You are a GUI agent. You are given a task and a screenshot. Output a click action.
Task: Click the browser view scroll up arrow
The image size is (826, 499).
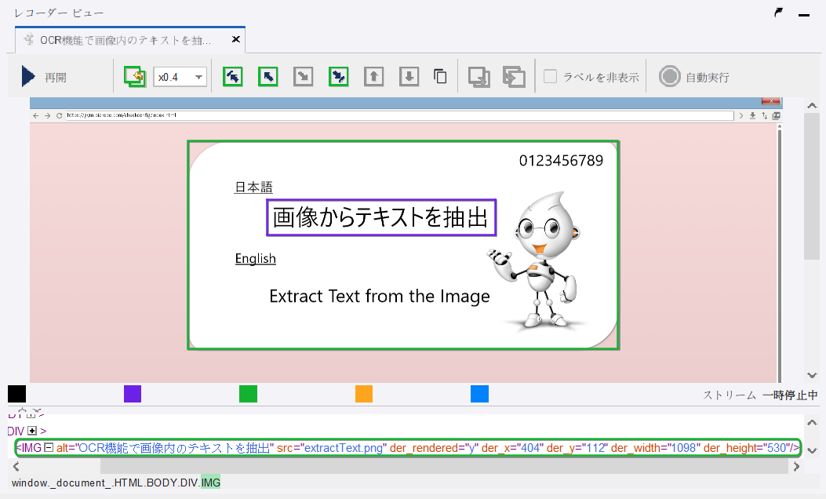812,106
